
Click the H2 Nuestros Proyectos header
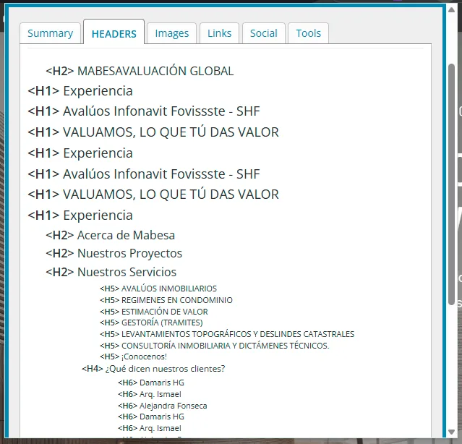114,253
